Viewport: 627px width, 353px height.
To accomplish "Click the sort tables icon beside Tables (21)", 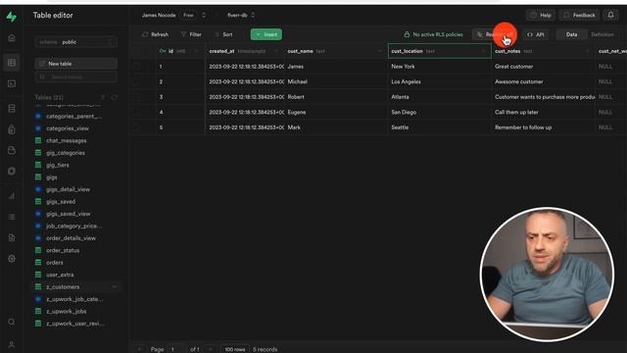I will (x=103, y=97).
